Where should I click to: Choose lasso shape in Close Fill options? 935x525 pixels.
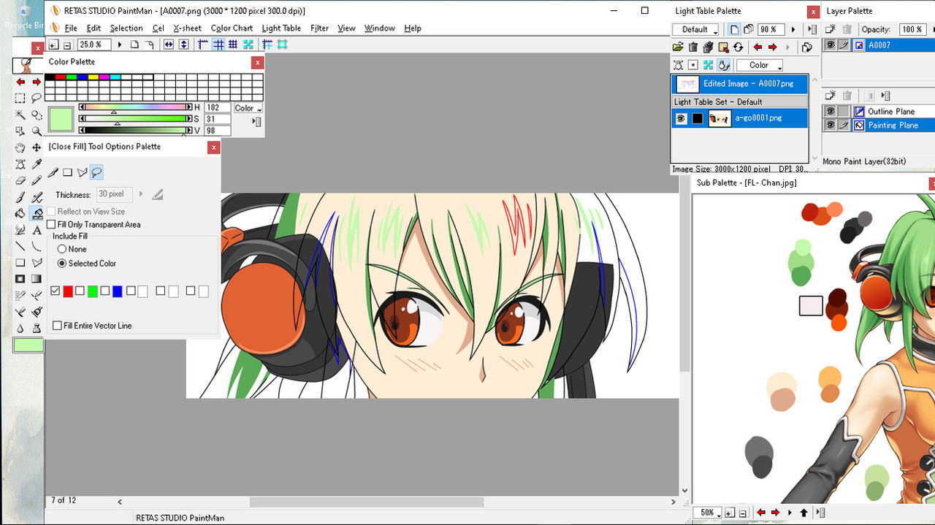pyautogui.click(x=96, y=172)
